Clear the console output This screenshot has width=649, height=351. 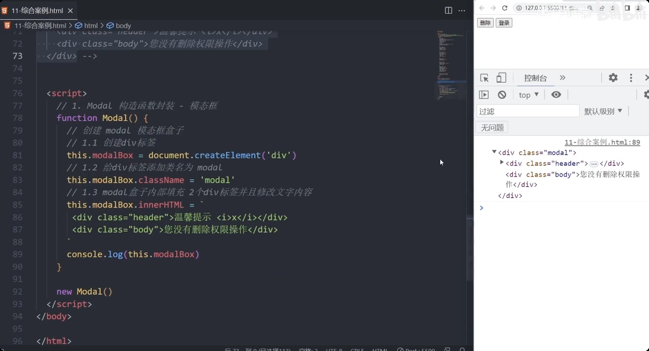[x=502, y=94]
